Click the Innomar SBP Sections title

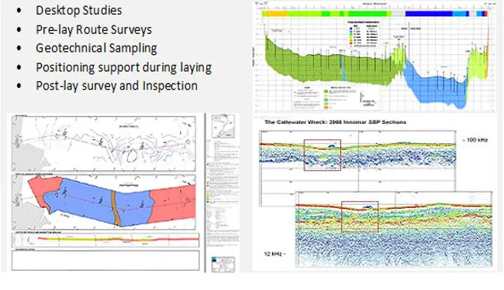[335, 122]
